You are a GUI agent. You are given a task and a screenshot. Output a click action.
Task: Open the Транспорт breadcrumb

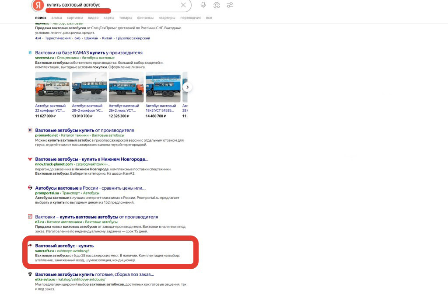click(x=71, y=193)
